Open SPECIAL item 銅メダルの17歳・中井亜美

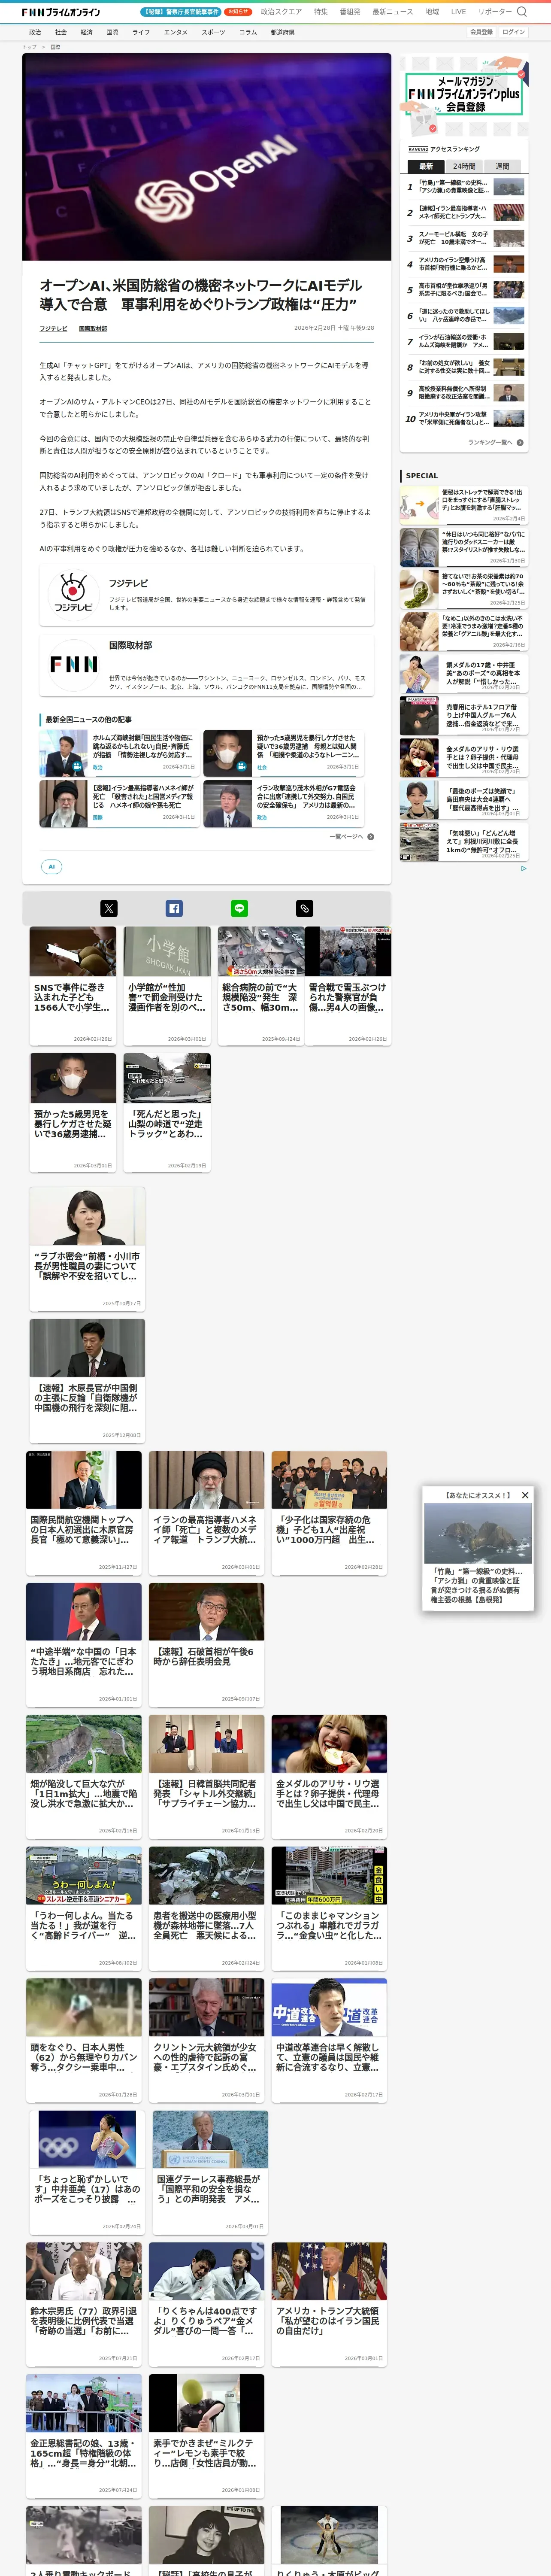tap(463, 673)
